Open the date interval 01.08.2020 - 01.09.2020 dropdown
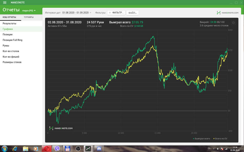Image resolution: width=244 pixels, height=152 pixels. pyautogui.click(x=77, y=13)
